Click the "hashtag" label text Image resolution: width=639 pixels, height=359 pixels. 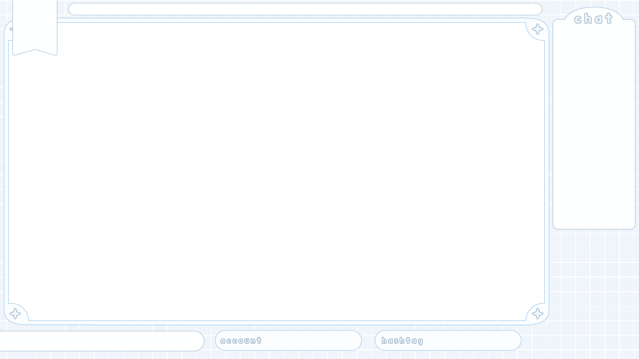(x=402, y=341)
